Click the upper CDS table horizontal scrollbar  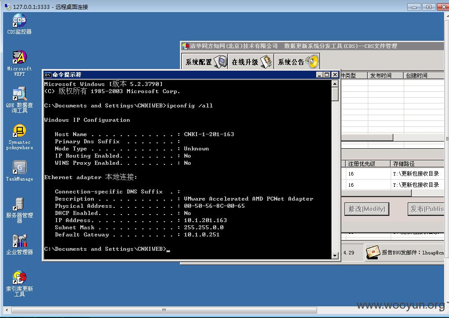pyautogui.click(x=367, y=138)
